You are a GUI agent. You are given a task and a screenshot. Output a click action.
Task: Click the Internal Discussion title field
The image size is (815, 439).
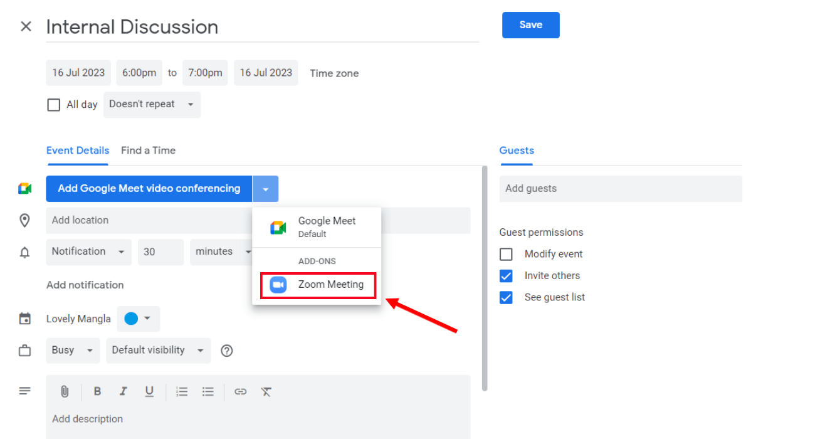click(x=263, y=27)
